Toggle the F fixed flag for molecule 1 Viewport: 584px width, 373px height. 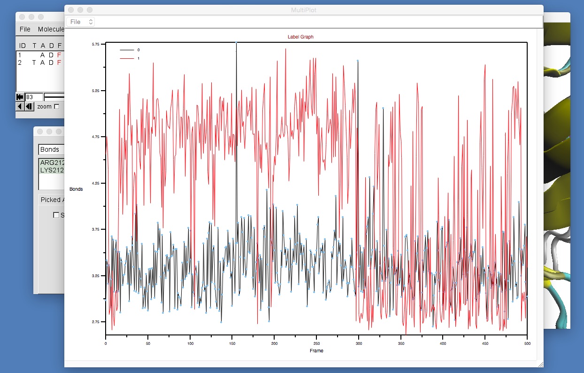(59, 55)
